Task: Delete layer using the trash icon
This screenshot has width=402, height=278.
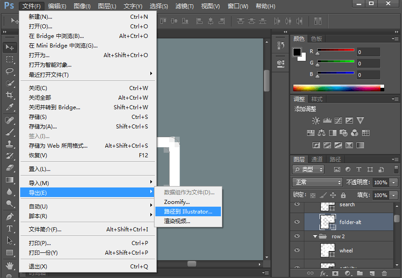Action: [x=385, y=273]
